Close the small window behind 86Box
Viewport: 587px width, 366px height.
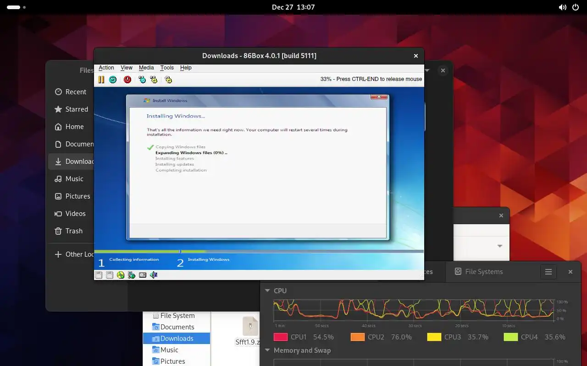coord(501,215)
